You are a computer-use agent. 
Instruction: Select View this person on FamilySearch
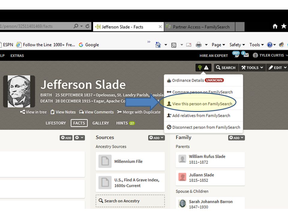203,104
